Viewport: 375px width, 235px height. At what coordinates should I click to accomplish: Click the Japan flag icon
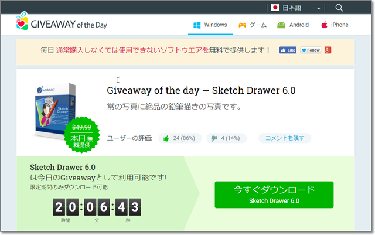[275, 8]
